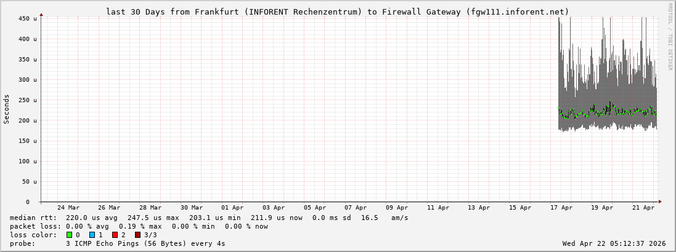Select the 01 Apr date label

tap(232, 208)
